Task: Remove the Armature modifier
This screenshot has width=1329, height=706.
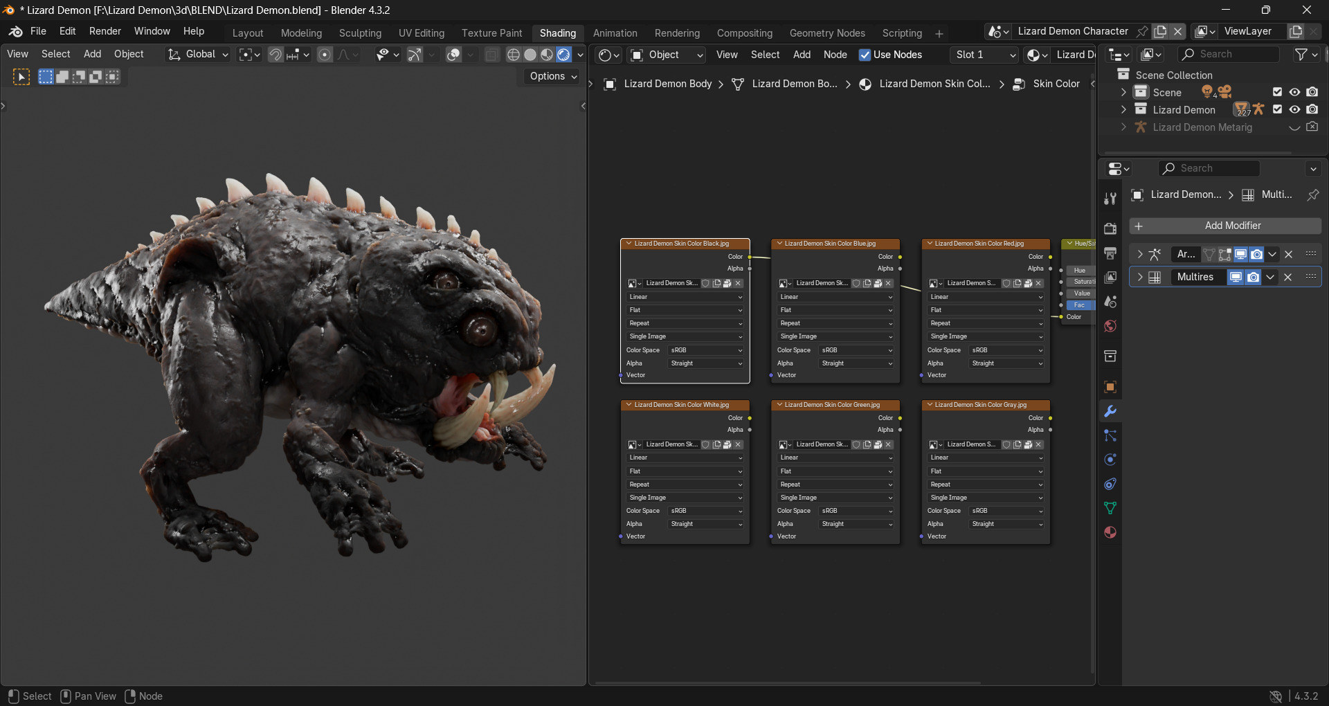Action: (1288, 254)
